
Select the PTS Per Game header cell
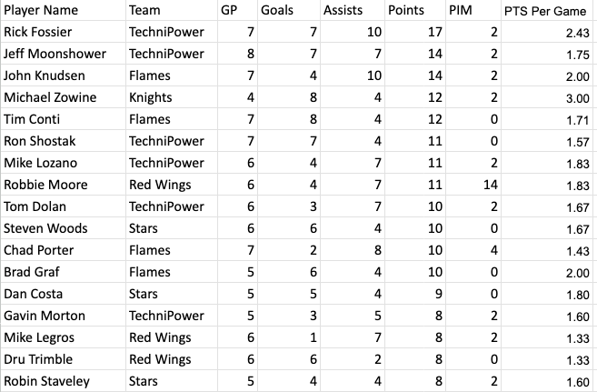coord(548,10)
